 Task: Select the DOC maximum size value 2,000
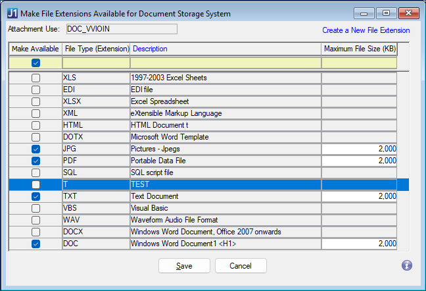(359, 244)
